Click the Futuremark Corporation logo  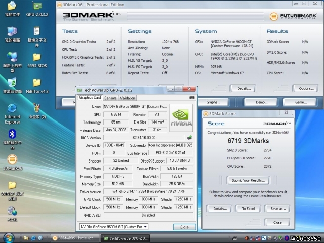coord(293,16)
